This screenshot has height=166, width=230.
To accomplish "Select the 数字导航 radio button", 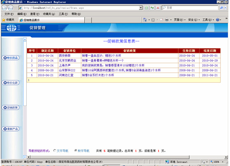I will 76,150.
